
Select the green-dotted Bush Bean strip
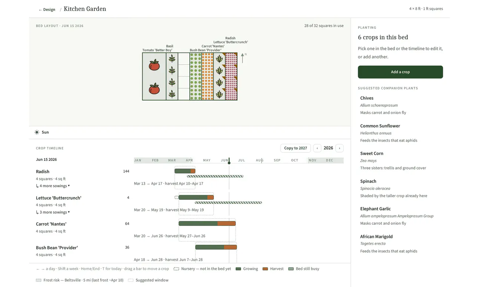(x=196, y=76)
